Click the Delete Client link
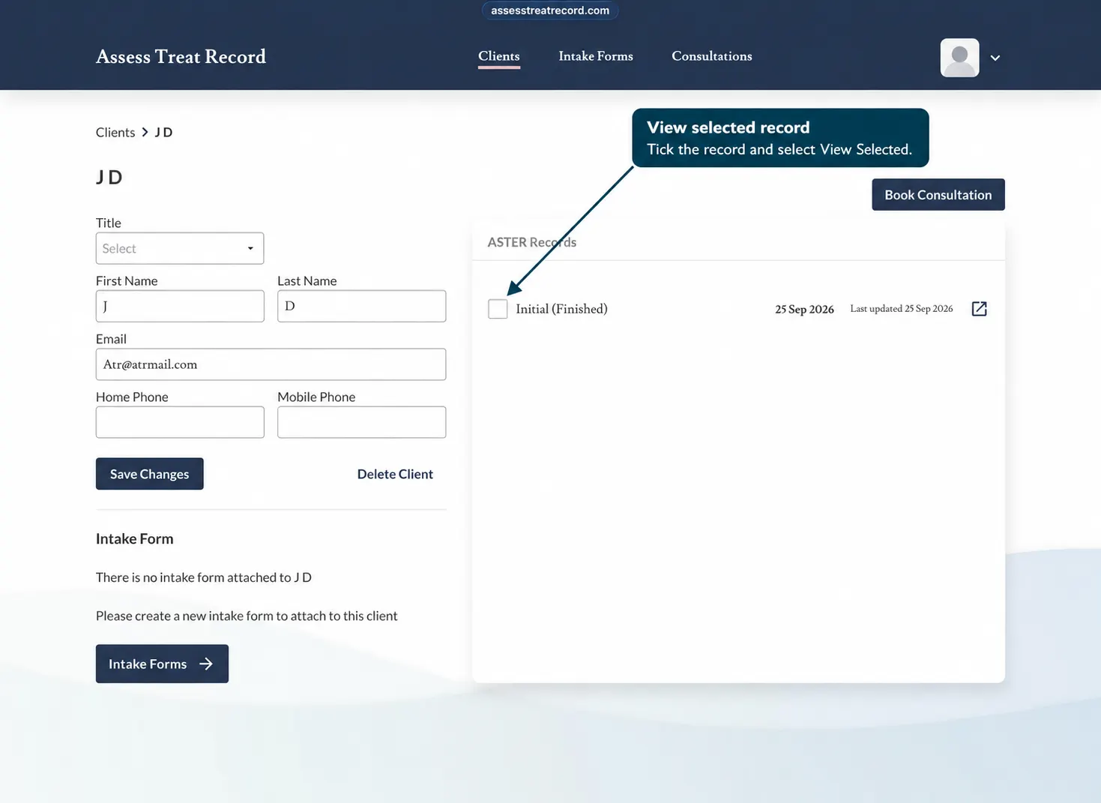 [x=395, y=474]
